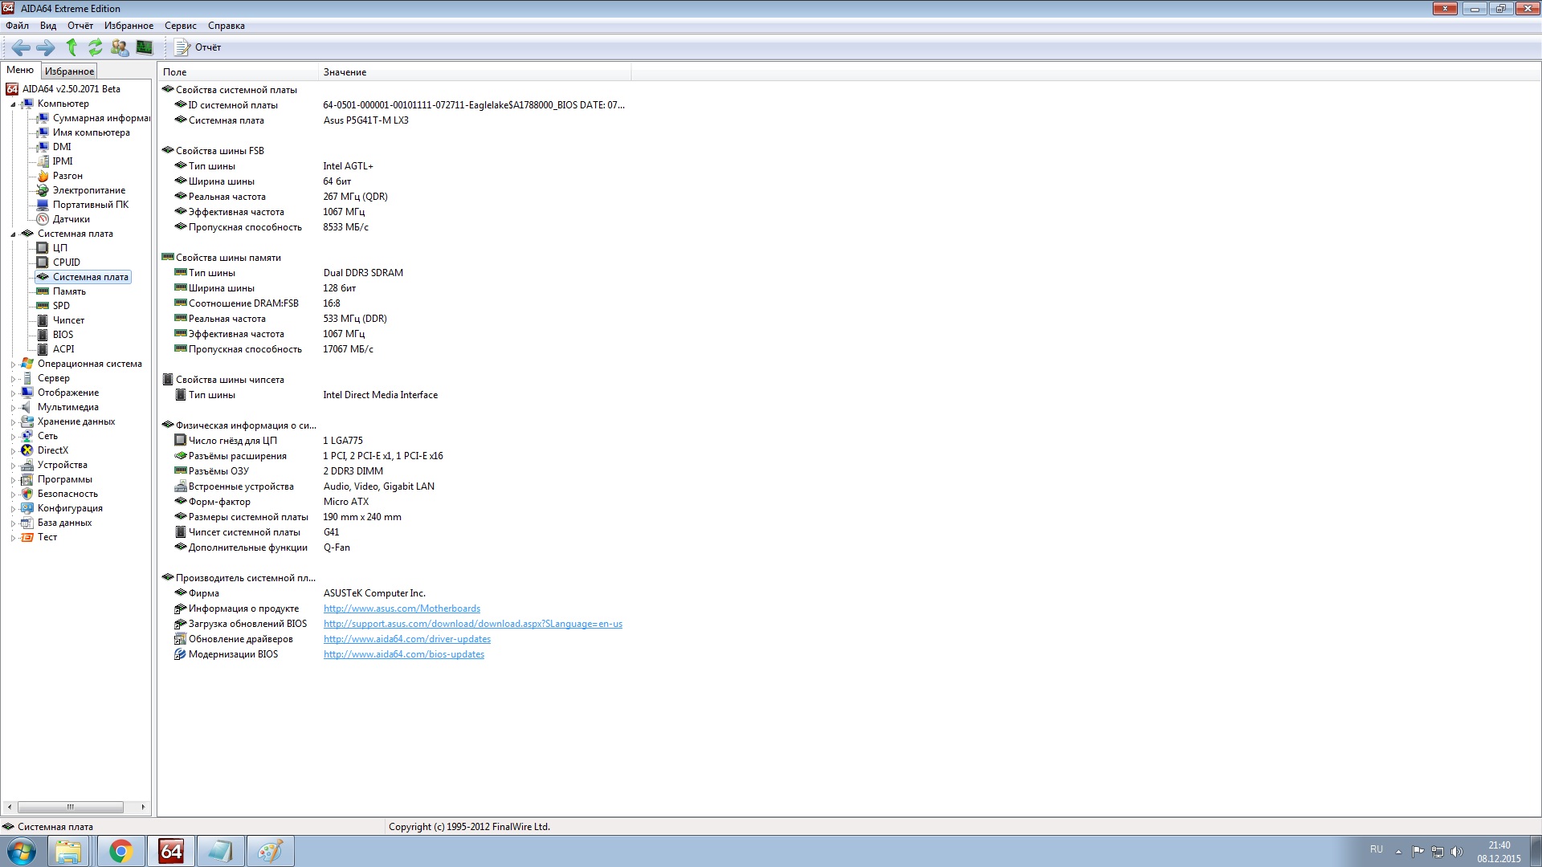The width and height of the screenshot is (1542, 867).
Task: Collapse the Компьютер tree node
Action: (13, 104)
